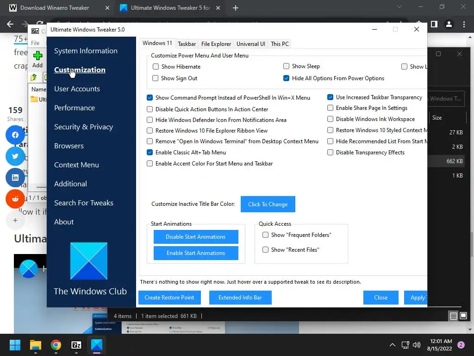Click The Windows Club logo in the sidebar

(89, 261)
